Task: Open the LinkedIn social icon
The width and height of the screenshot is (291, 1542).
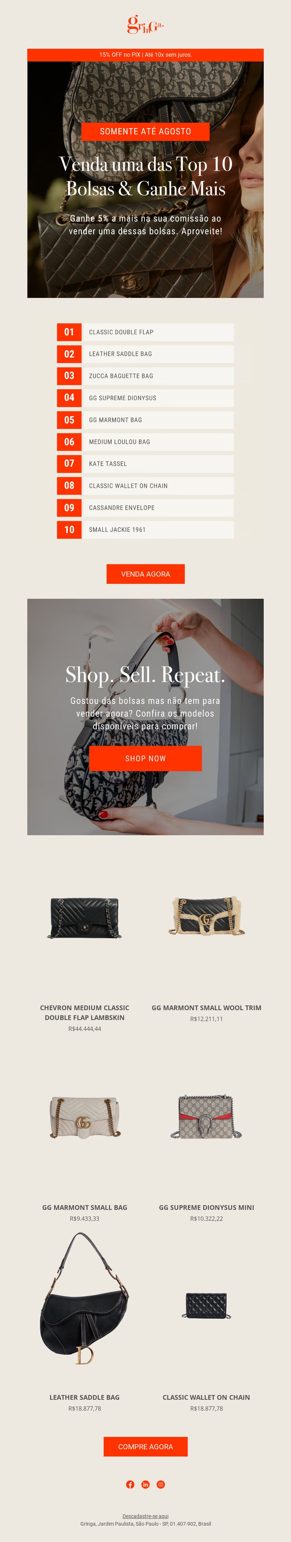Action: 145,1484
